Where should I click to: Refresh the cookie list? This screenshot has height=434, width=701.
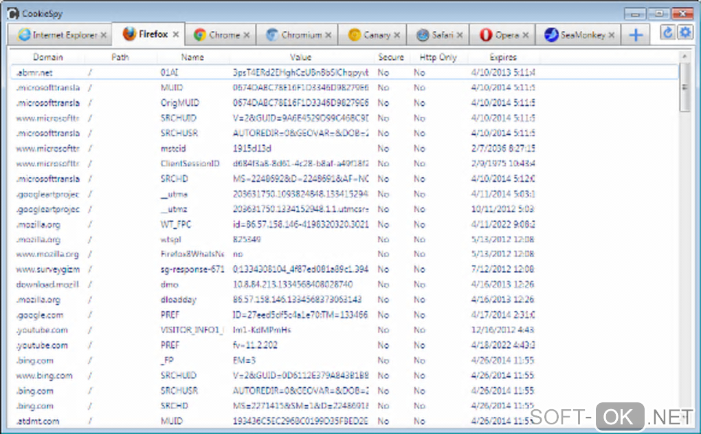click(x=667, y=32)
